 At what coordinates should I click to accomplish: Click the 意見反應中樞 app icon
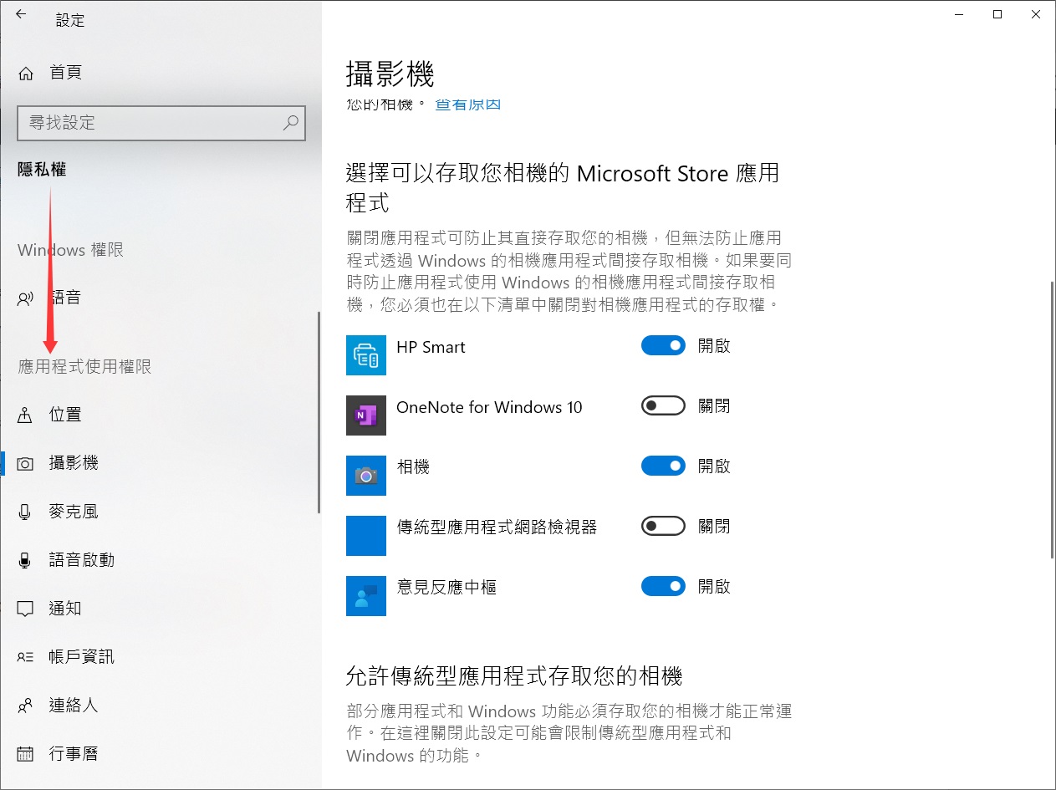click(x=366, y=596)
